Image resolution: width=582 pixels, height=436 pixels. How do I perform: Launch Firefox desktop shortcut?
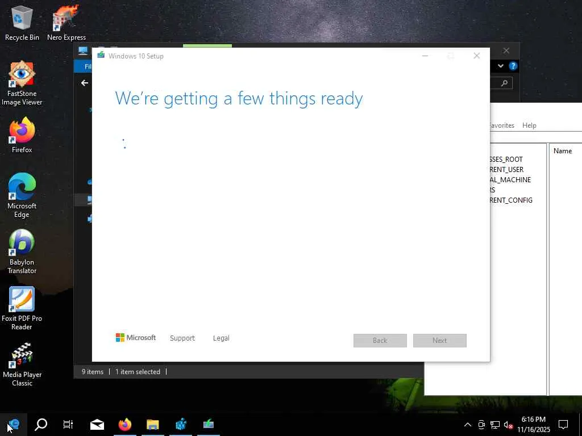[22, 135]
